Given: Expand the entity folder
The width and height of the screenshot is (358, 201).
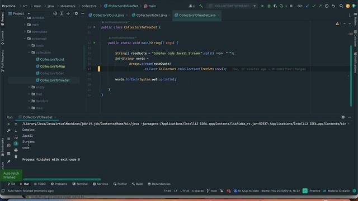Looking at the screenshot, I should [x=29, y=87].
